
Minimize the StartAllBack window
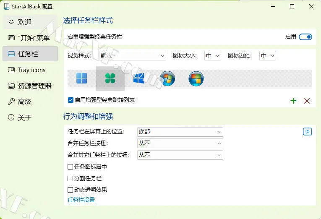273,6
